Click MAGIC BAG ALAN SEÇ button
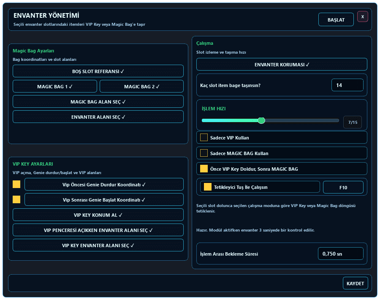The image size is (380, 300). [98, 102]
